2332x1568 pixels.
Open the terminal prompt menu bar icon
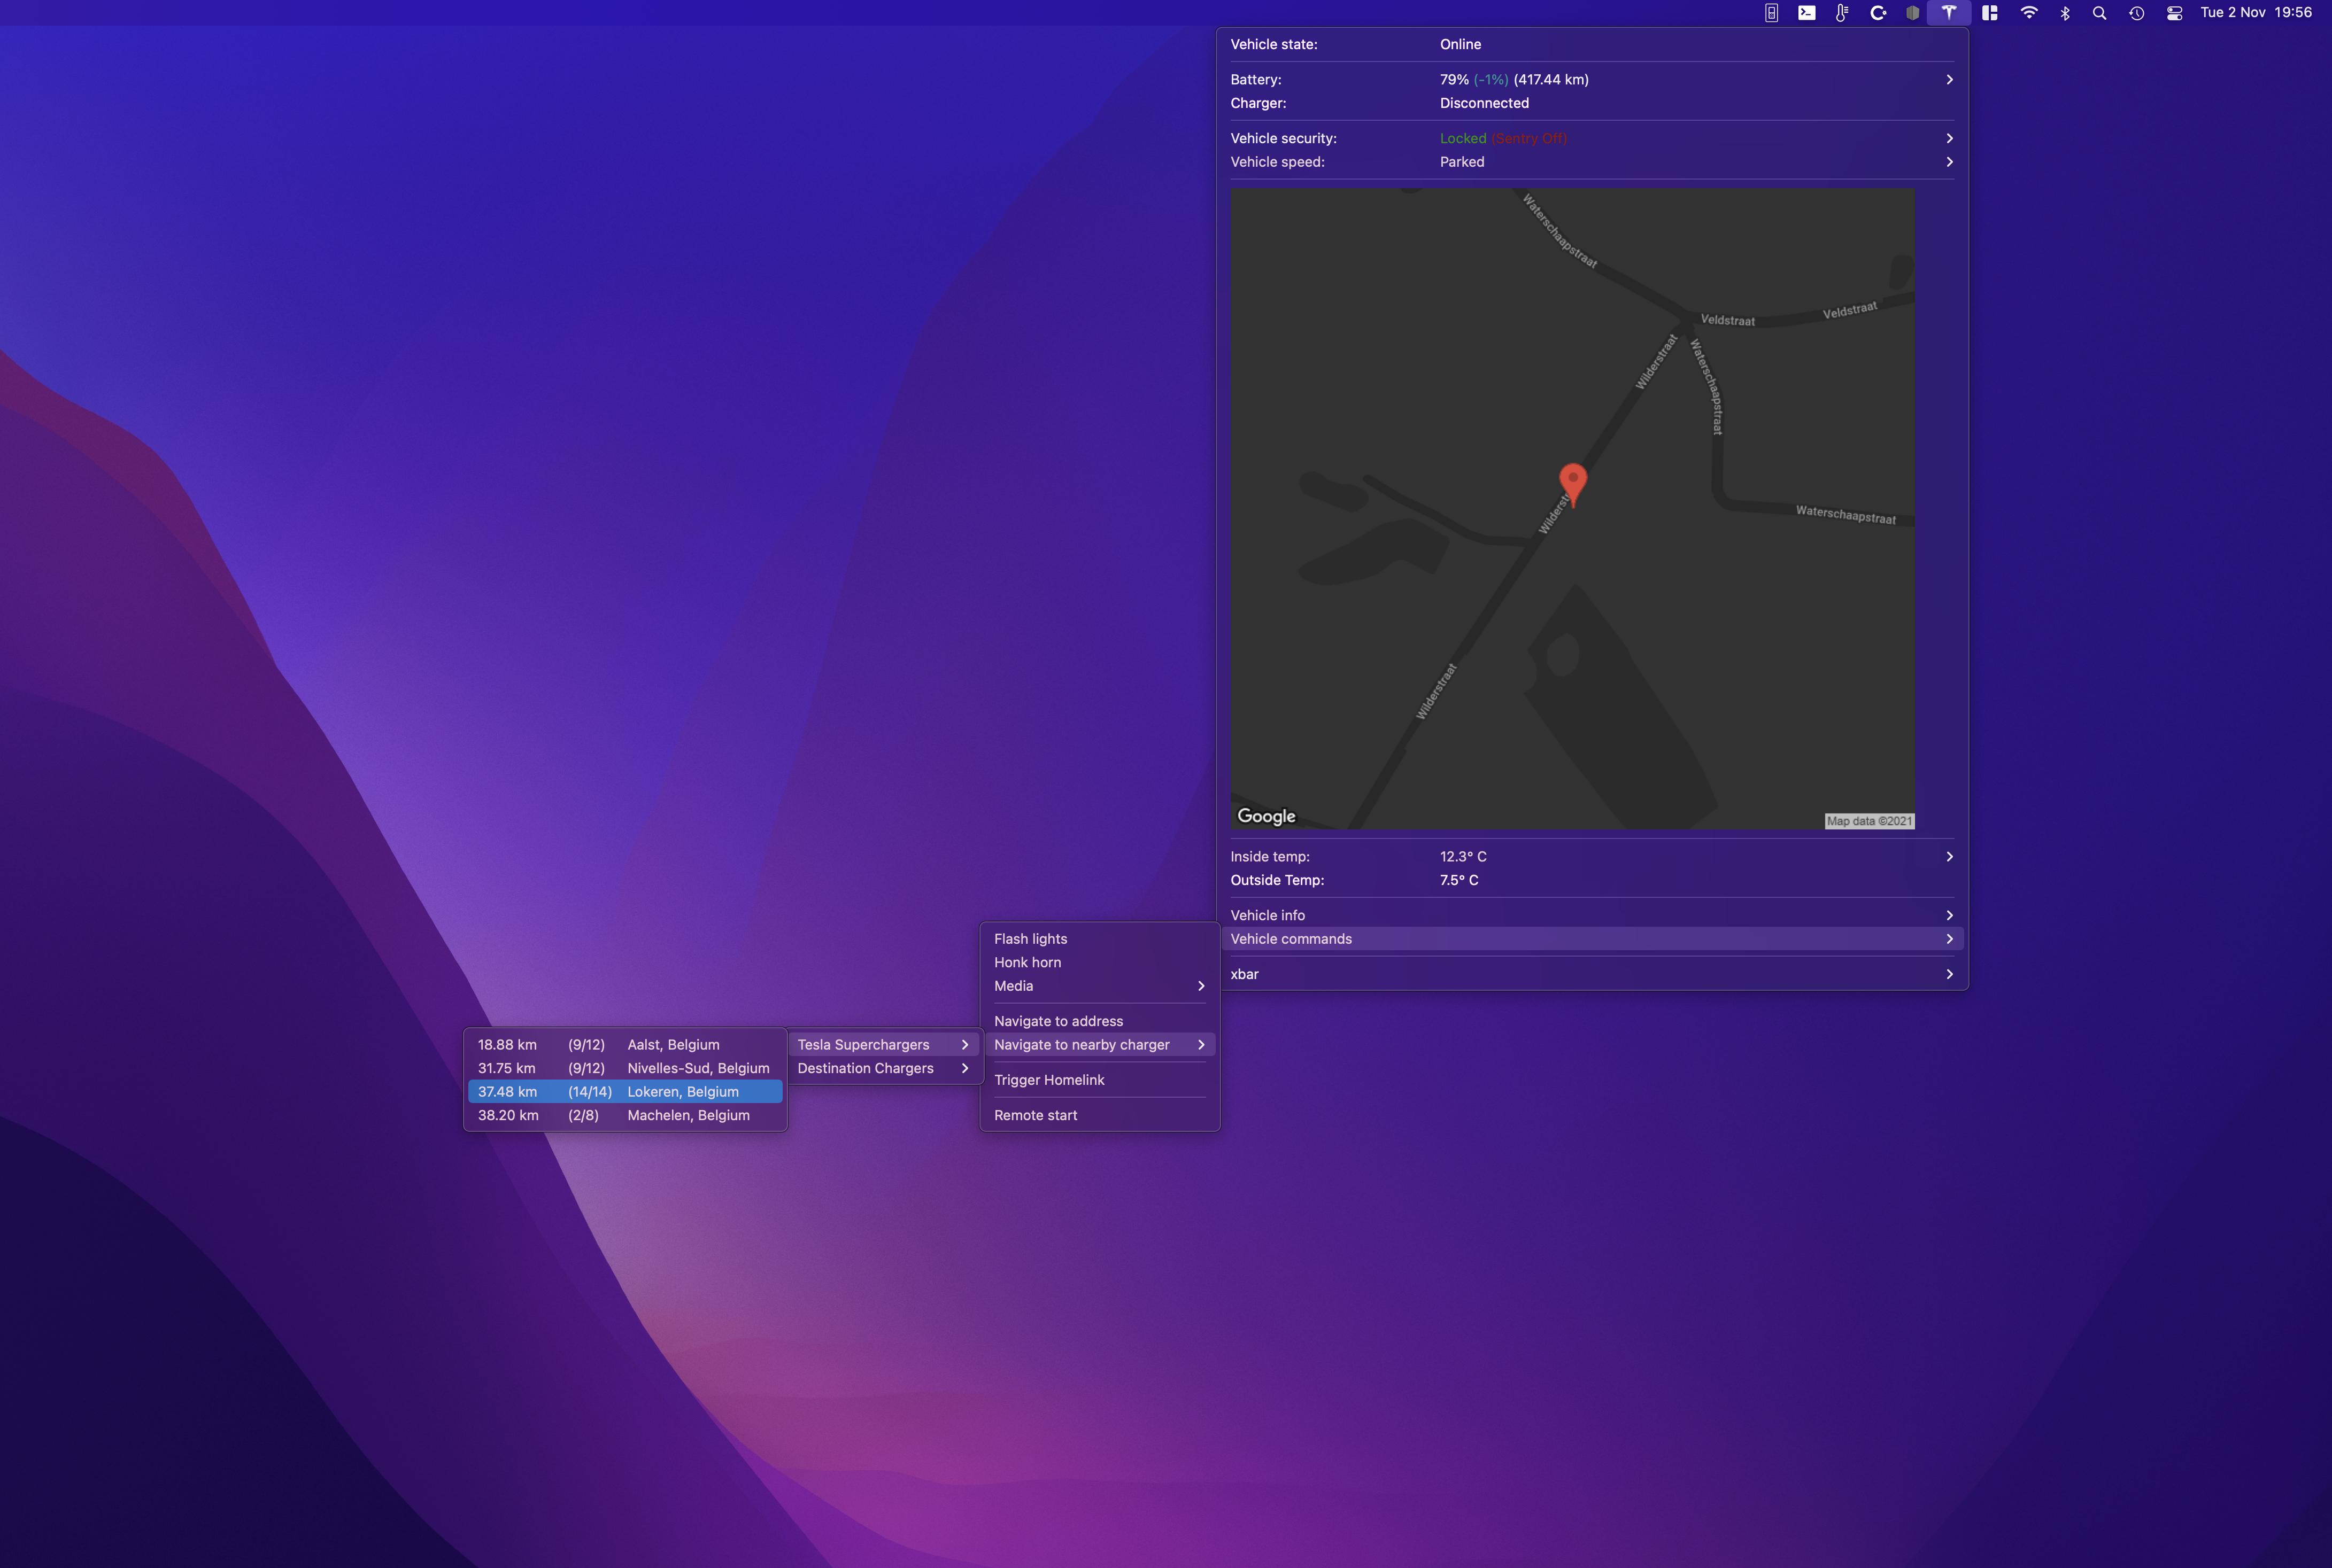coord(1807,13)
